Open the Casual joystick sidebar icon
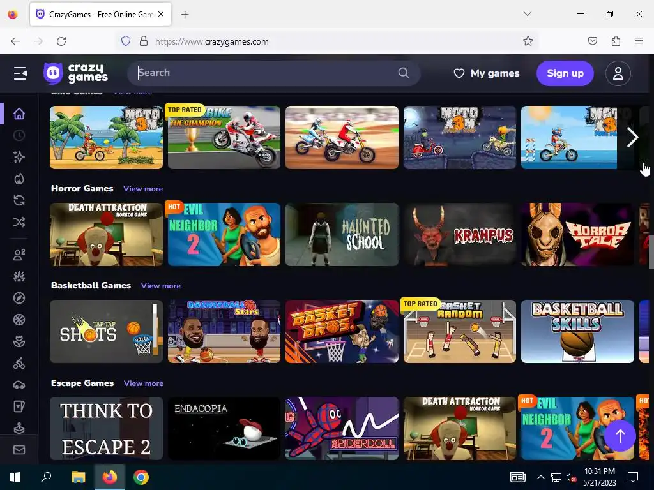The height and width of the screenshot is (490, 654). 19,428
